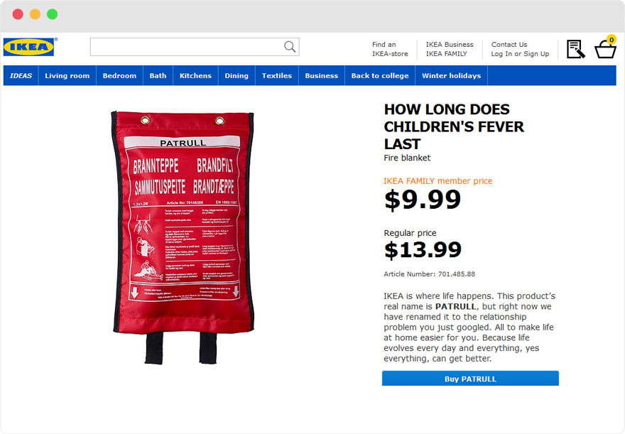Image resolution: width=625 pixels, height=434 pixels.
Task: Go to the Bedroom category
Action: 119,75
